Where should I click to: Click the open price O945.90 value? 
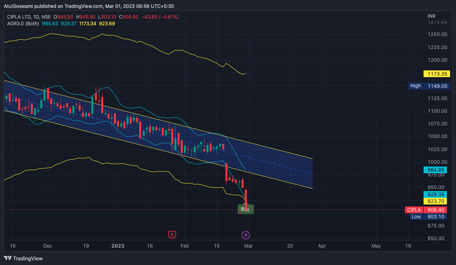coord(63,17)
